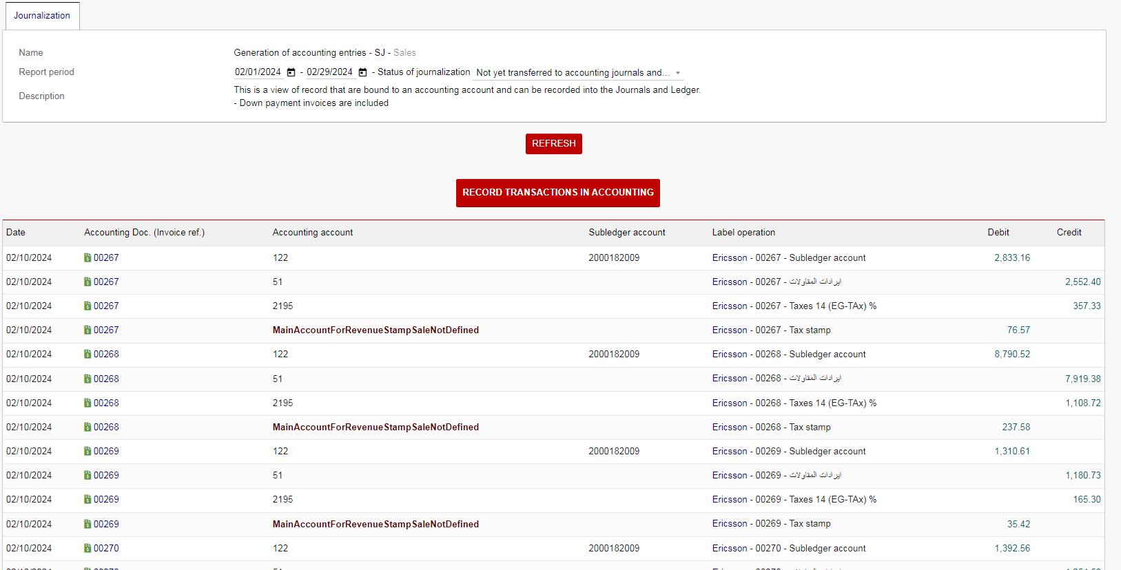Open the Ericsson - 00269 - Taxes 14 link

coord(794,499)
